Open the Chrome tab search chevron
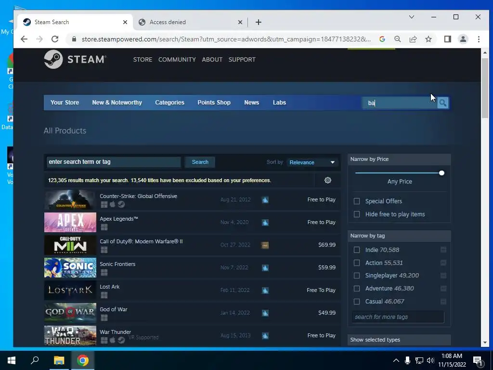Image resolution: width=493 pixels, height=370 pixels. (411, 17)
